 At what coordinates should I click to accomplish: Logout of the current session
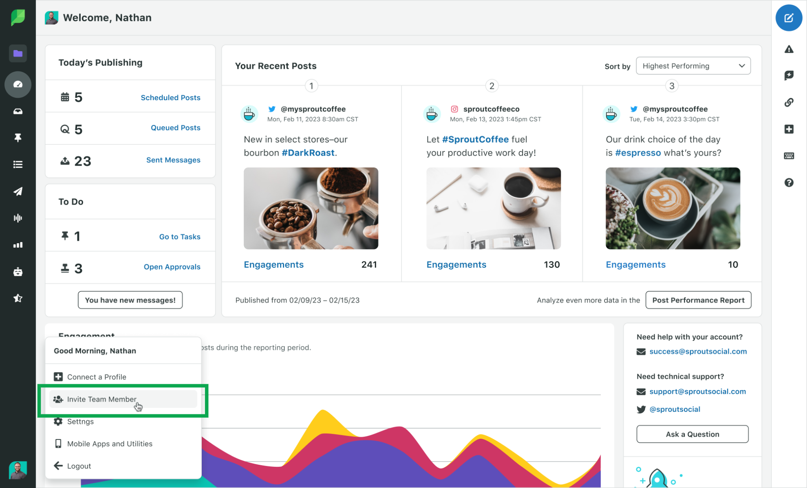click(79, 466)
